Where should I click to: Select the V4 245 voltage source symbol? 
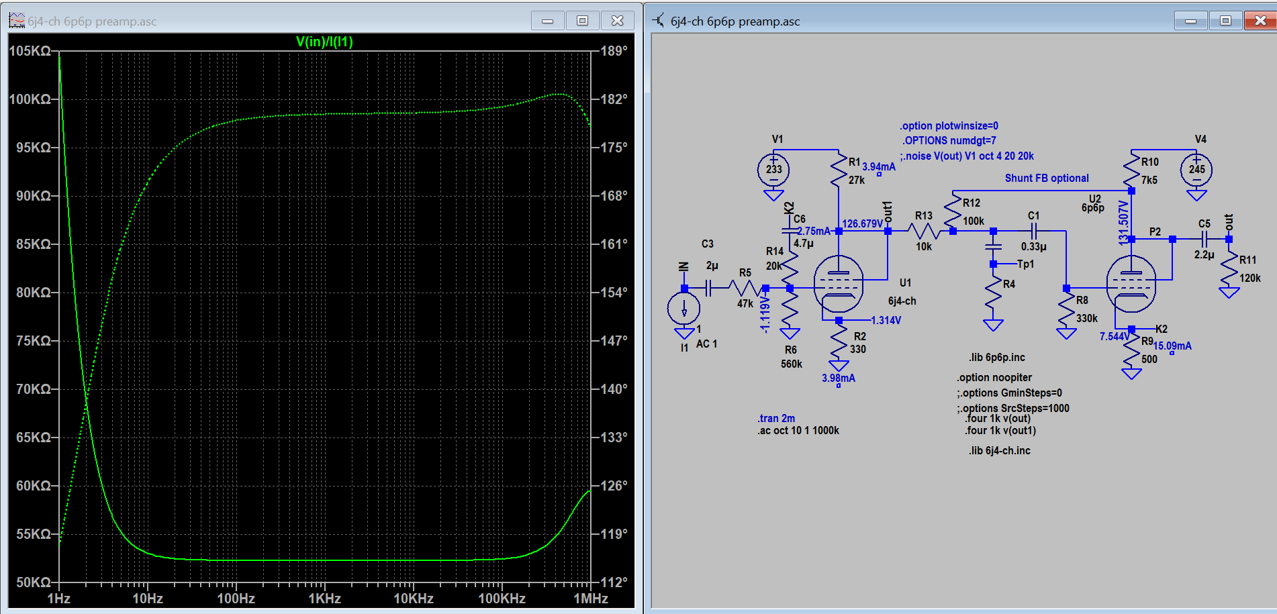point(1196,170)
